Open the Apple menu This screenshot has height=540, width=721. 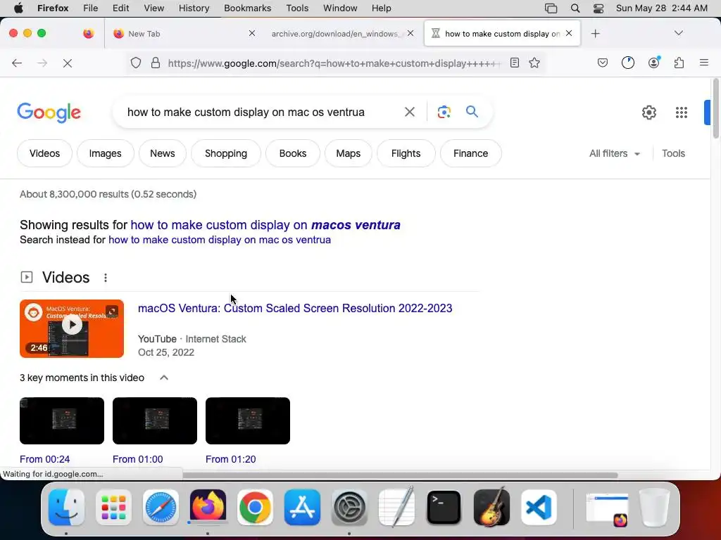[x=18, y=8]
